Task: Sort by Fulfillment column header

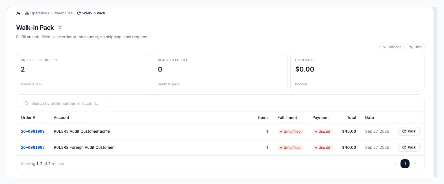Action: tap(287, 118)
